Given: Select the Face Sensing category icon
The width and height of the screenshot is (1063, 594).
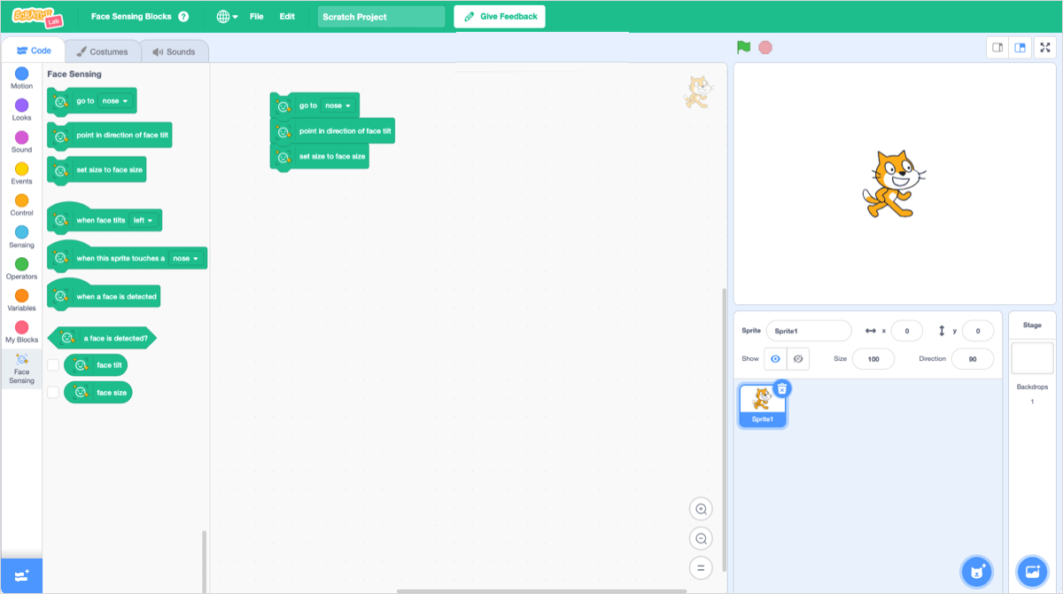Looking at the screenshot, I should [x=21, y=369].
